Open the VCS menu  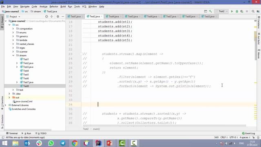coord(84,7)
